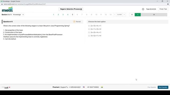Viewport: 170px width, 95px height.
Task: Click Prev Question link
Action: tap(152, 87)
